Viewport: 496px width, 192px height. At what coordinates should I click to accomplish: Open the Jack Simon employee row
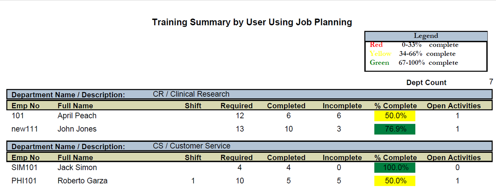[x=77, y=168]
